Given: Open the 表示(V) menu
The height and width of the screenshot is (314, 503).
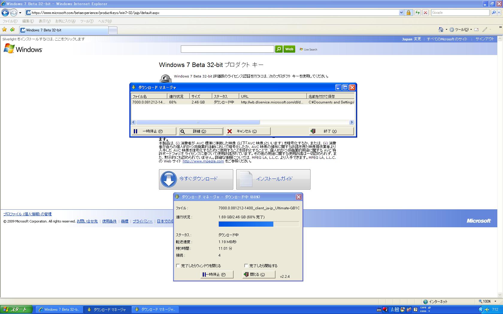Looking at the screenshot, I should point(45,21).
